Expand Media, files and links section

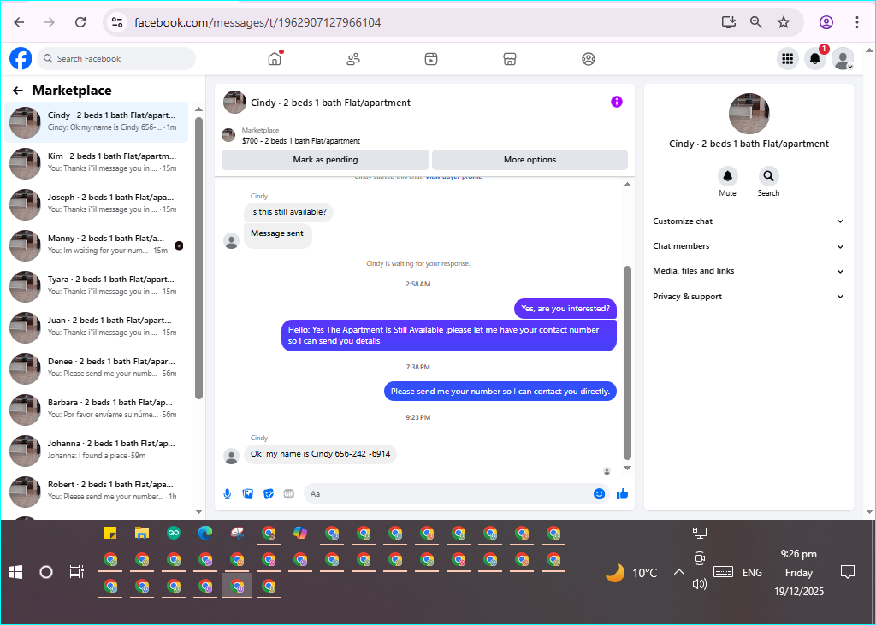point(748,271)
